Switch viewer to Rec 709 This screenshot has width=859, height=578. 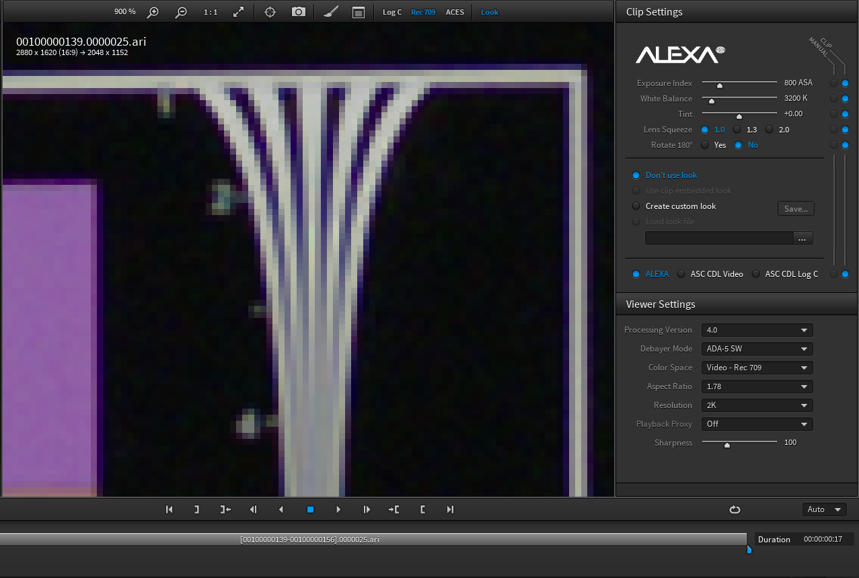(423, 12)
